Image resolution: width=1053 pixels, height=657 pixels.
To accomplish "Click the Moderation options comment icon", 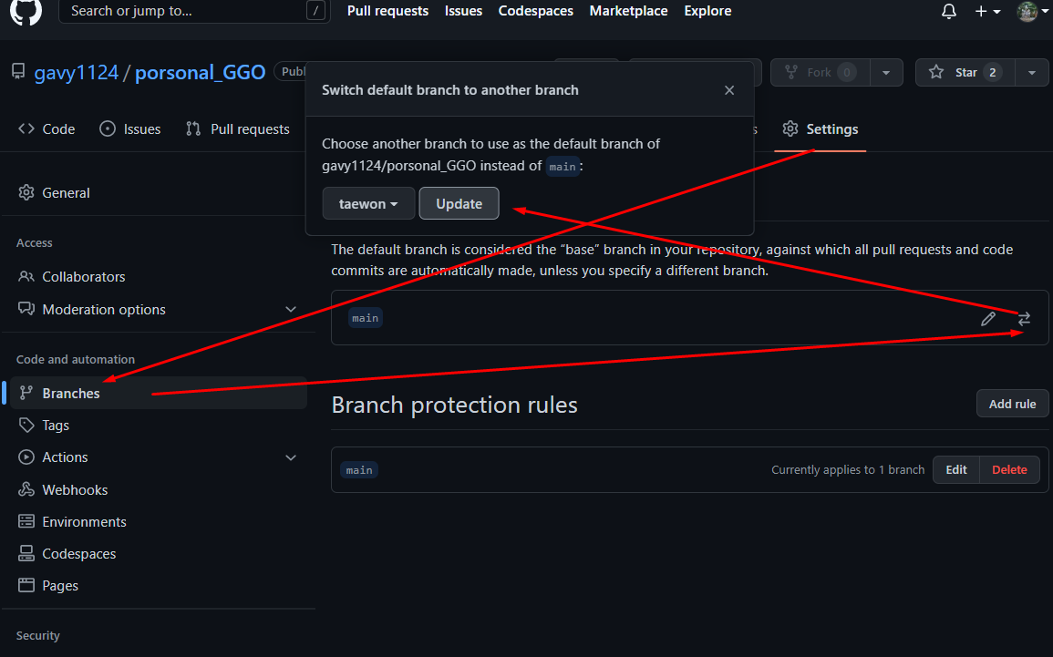I will 26,309.
